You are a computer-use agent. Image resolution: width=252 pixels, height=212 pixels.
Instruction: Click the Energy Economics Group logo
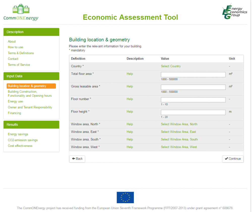coord(234,11)
